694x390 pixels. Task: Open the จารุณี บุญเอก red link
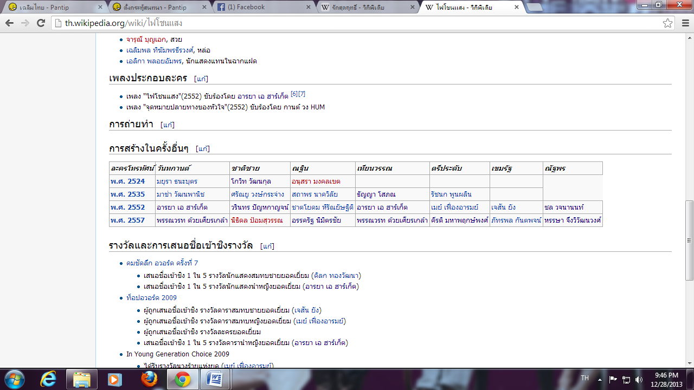click(x=146, y=40)
